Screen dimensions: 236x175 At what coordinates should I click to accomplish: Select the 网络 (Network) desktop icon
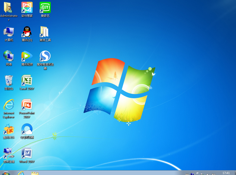9,56
